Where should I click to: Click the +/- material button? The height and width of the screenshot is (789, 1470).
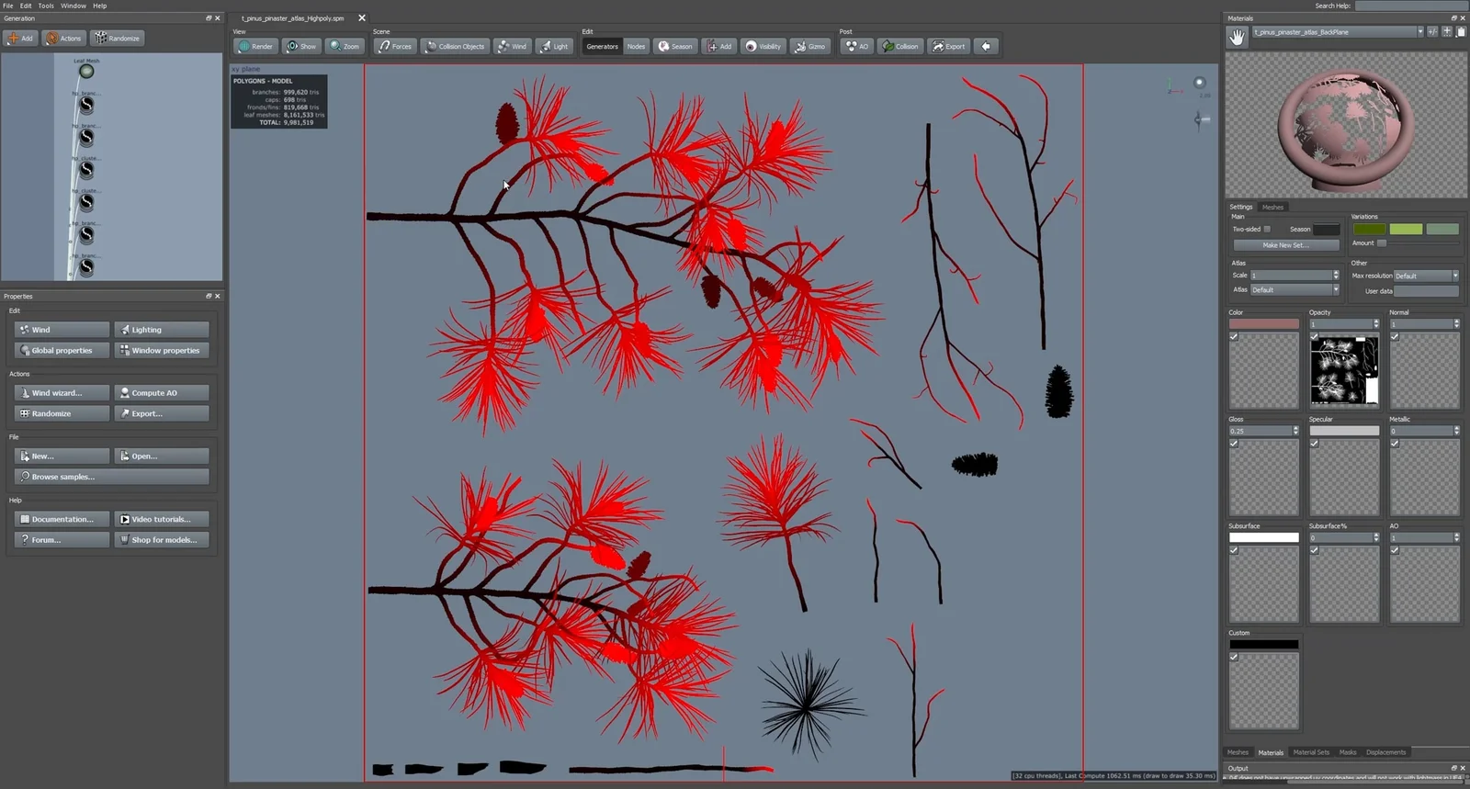[1432, 31]
